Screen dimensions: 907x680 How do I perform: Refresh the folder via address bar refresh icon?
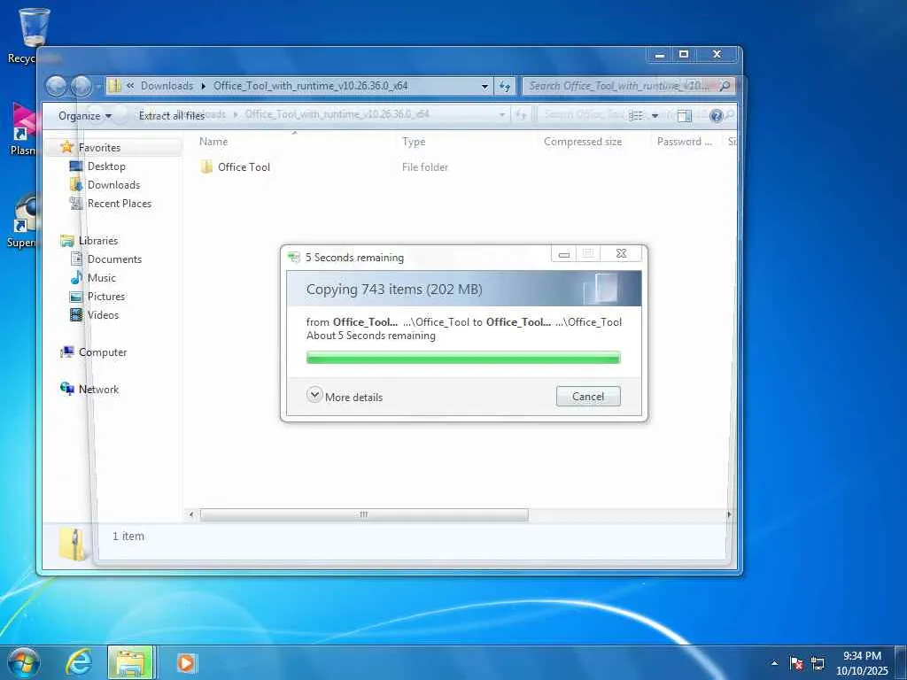coord(504,86)
